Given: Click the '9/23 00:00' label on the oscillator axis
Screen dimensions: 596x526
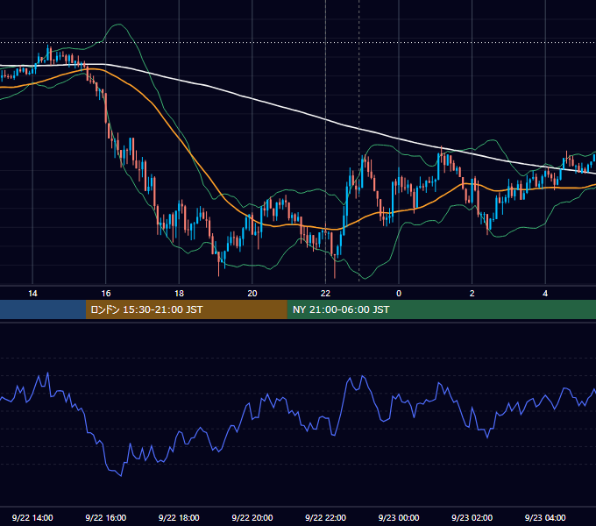Looking at the screenshot, I should click(399, 517).
